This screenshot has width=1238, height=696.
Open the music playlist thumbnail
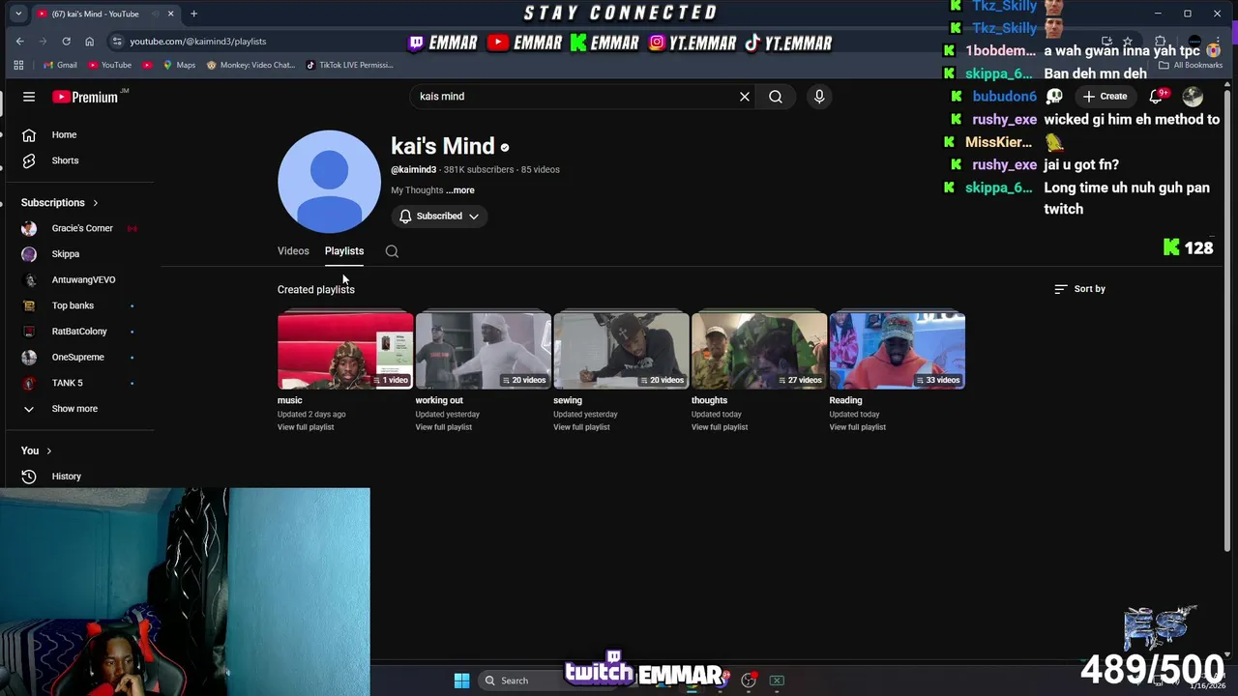(x=345, y=350)
